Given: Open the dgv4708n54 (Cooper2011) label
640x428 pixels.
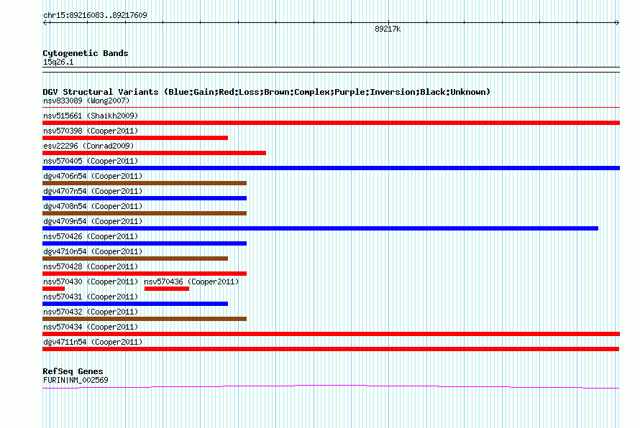Looking at the screenshot, I should pyautogui.click(x=93, y=206).
